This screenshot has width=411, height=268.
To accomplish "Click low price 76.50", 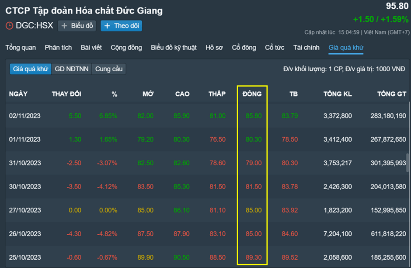I will tap(218, 139).
